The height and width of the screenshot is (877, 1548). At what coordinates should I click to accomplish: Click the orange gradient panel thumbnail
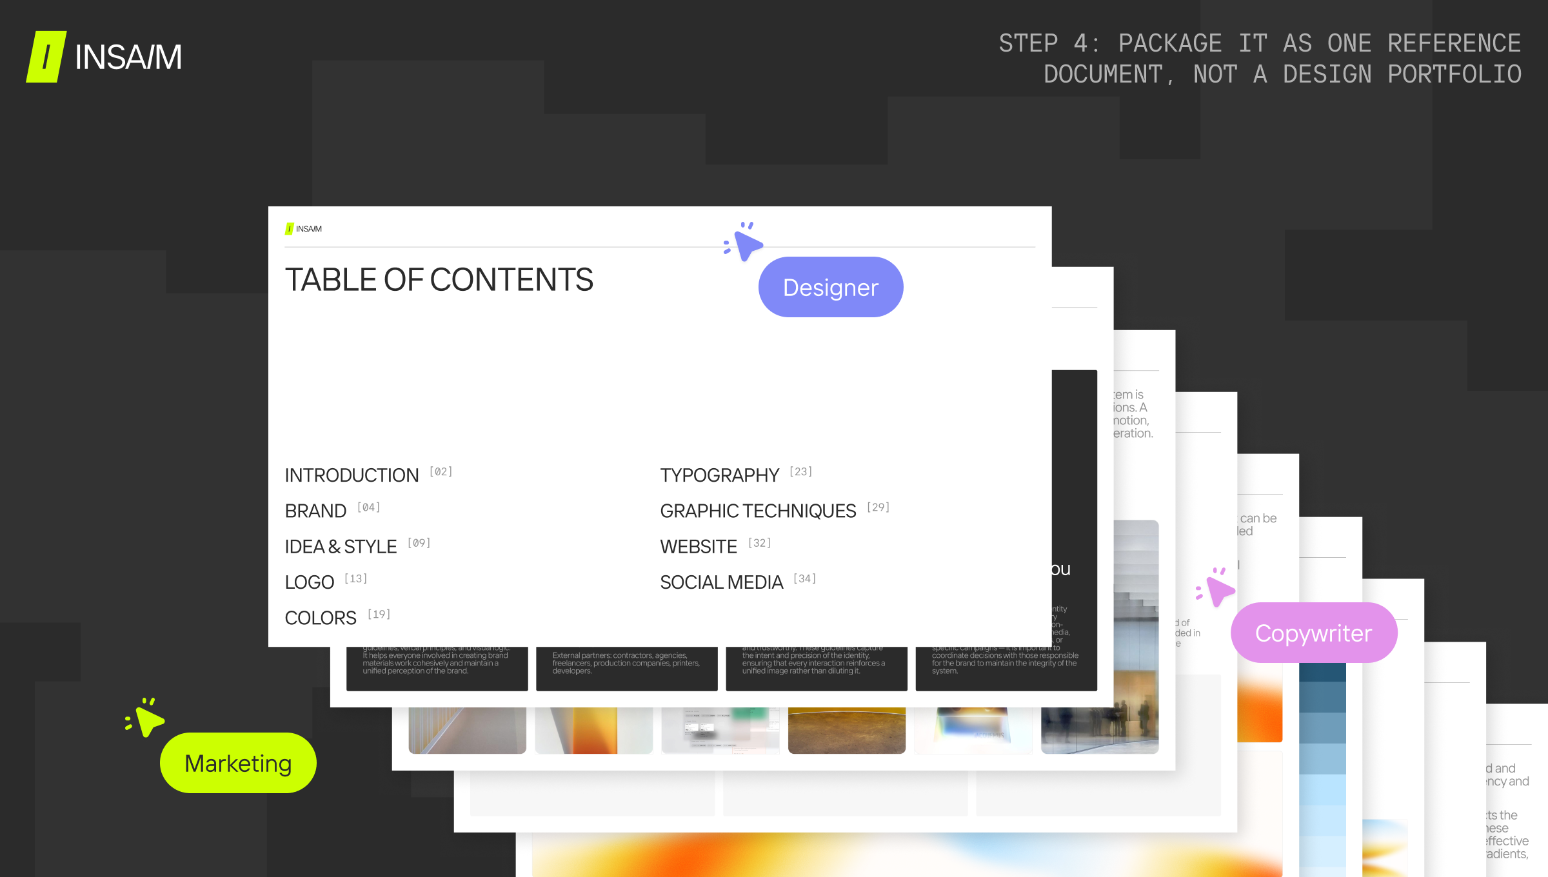coord(594,731)
